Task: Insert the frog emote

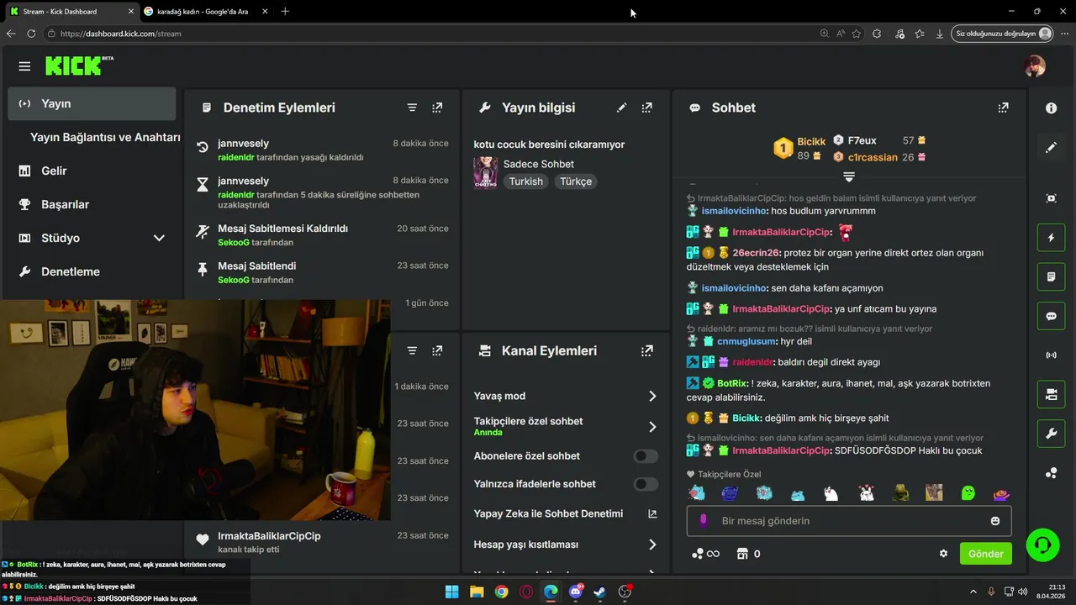Action: pos(900,492)
